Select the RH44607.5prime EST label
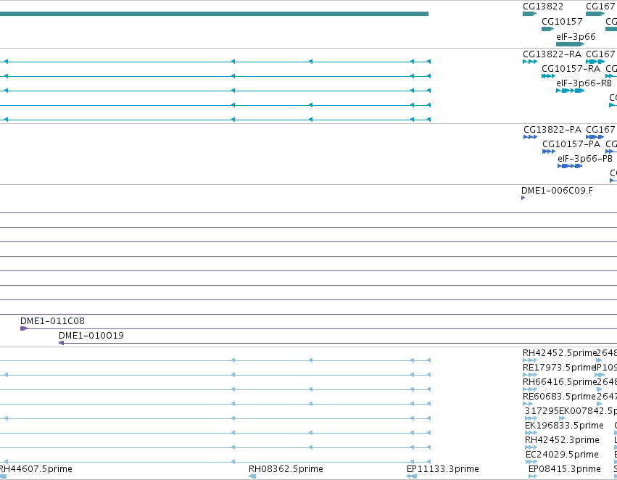 coord(36,469)
